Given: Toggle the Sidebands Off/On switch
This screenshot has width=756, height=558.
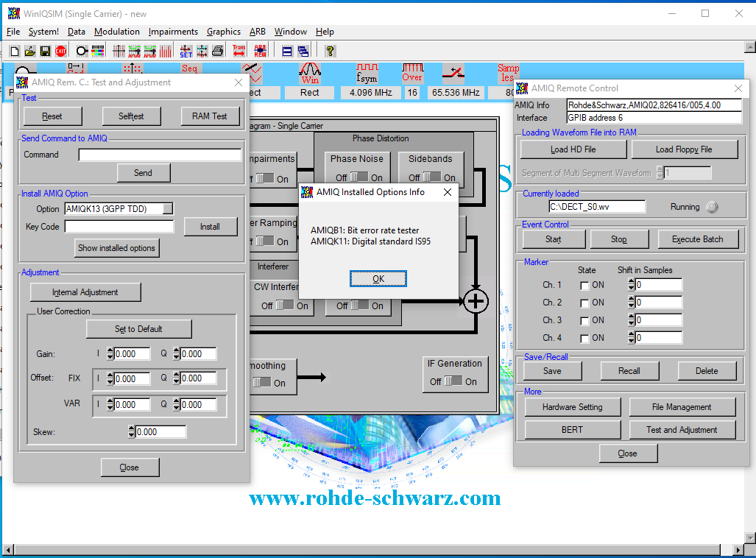Looking at the screenshot, I should 431,177.
